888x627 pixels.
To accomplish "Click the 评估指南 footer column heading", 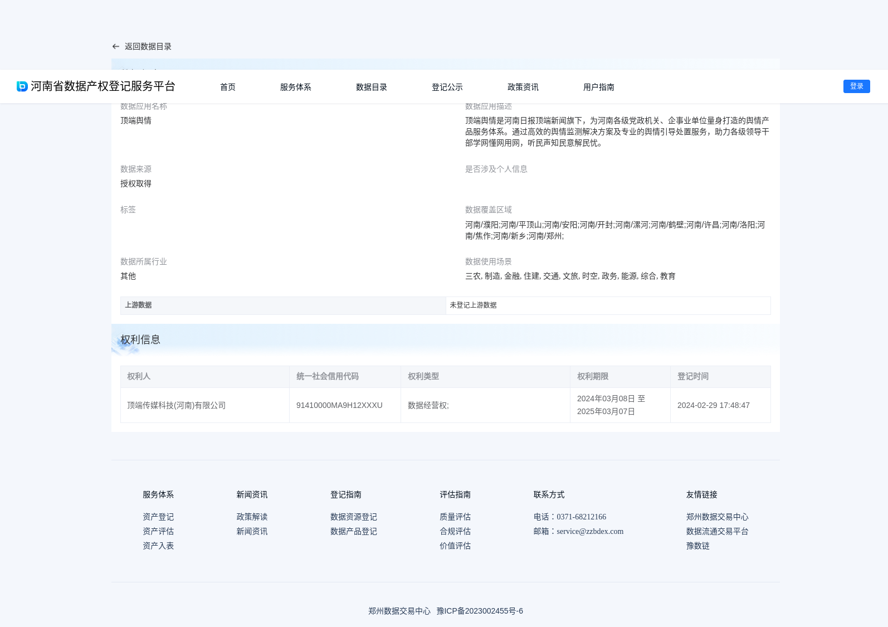I will pyautogui.click(x=455, y=495).
